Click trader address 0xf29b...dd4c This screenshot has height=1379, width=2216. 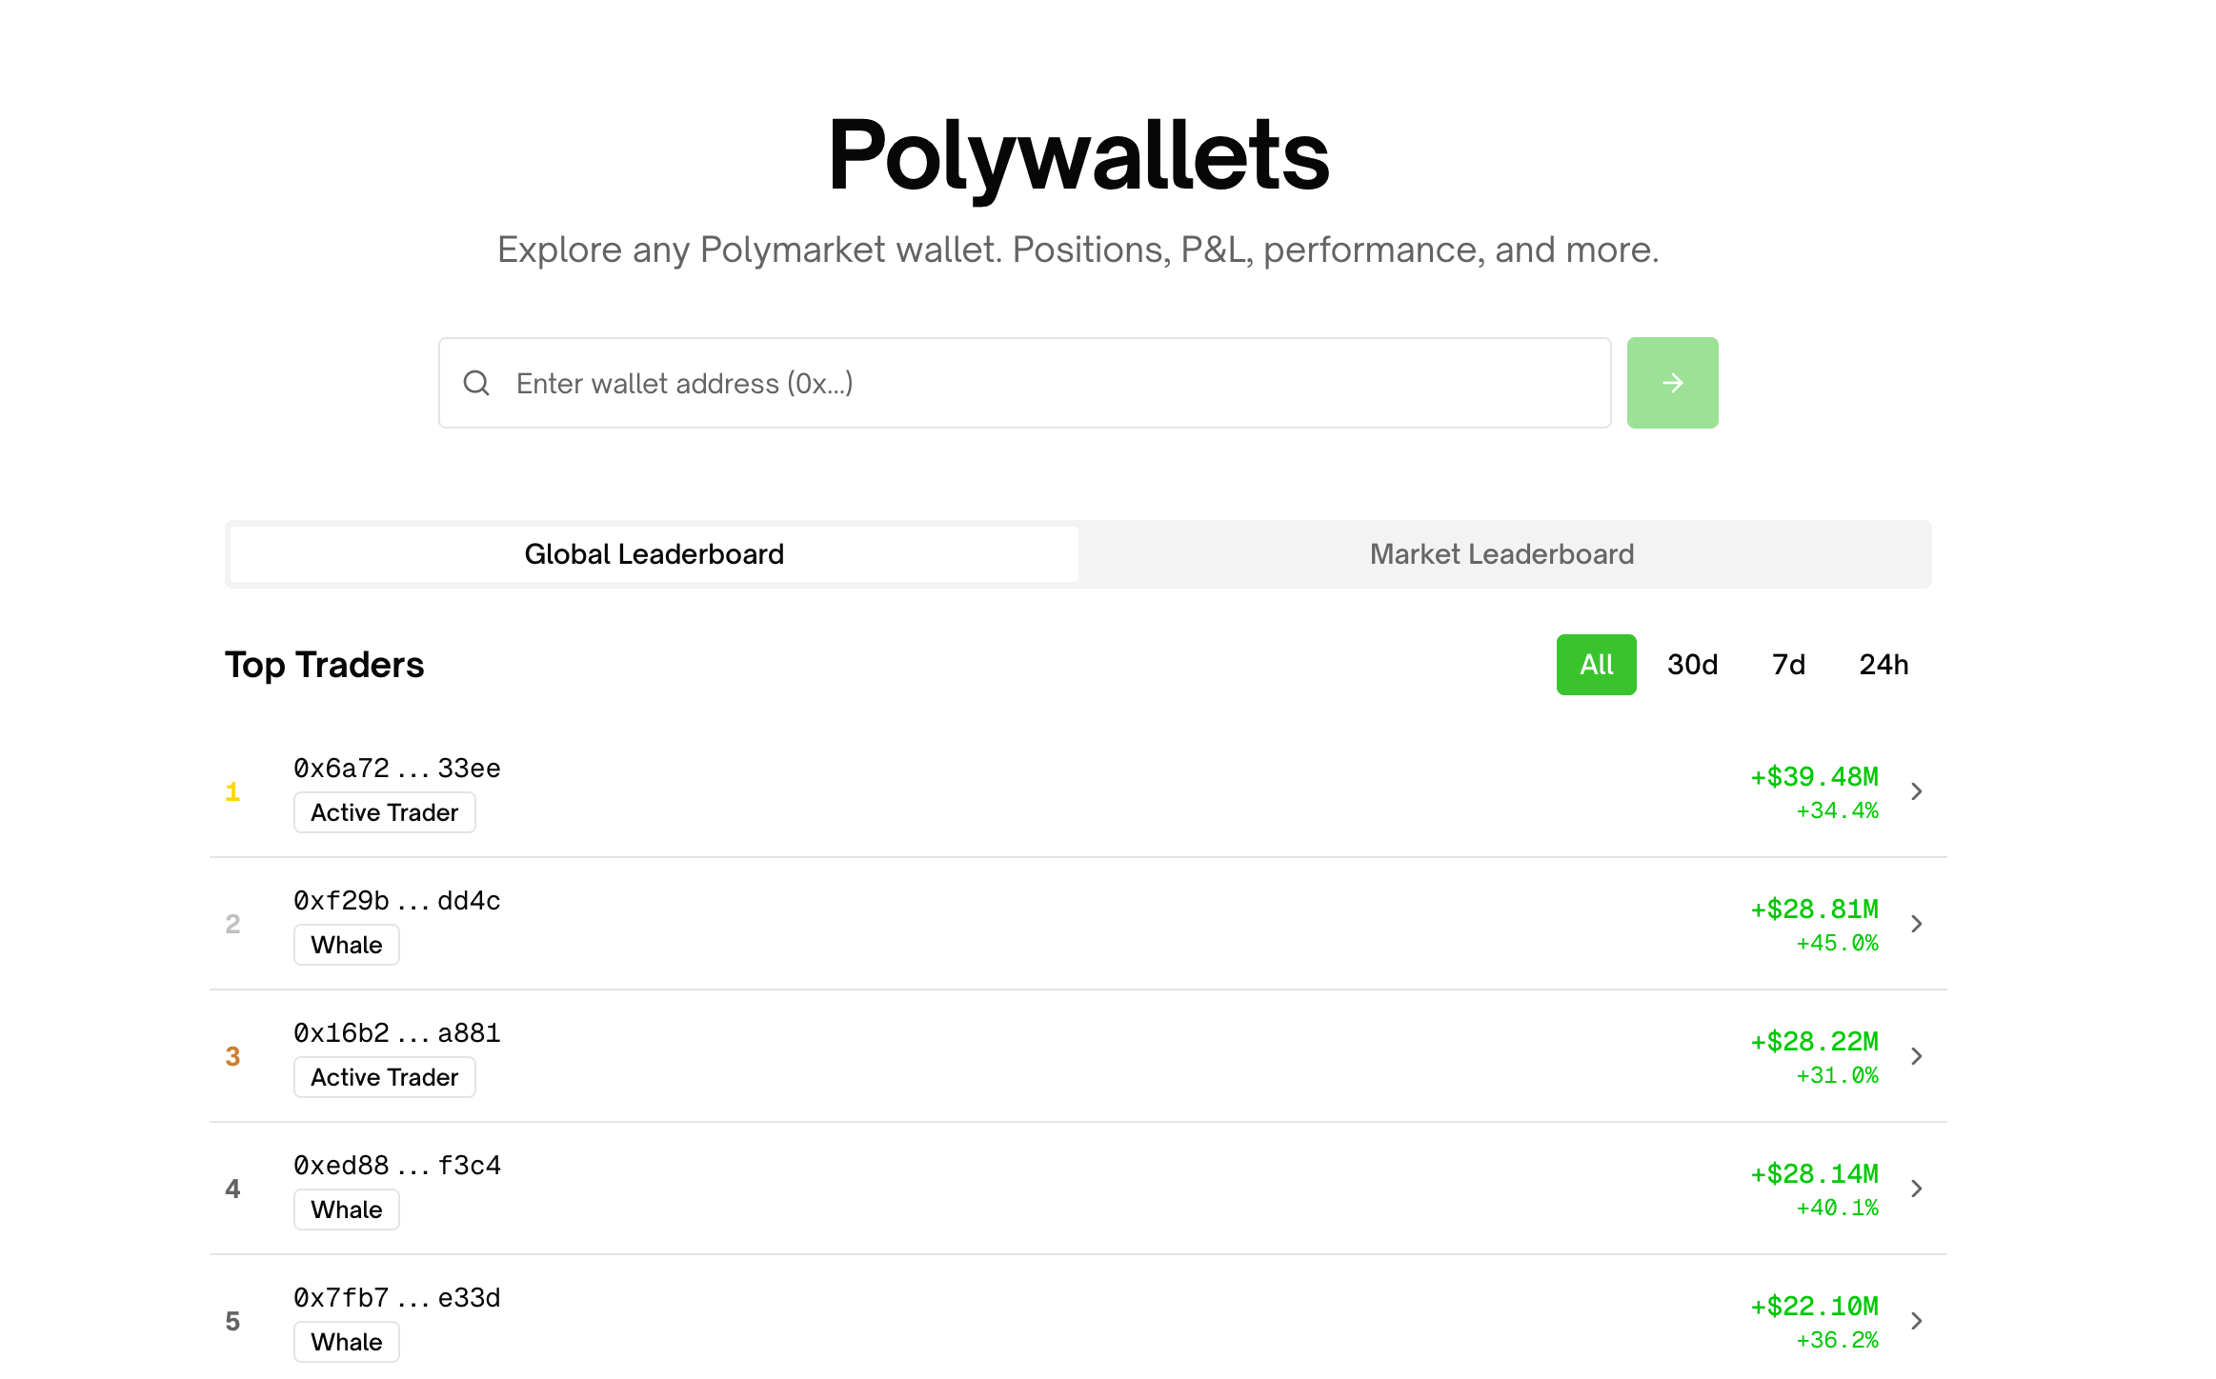click(x=396, y=900)
